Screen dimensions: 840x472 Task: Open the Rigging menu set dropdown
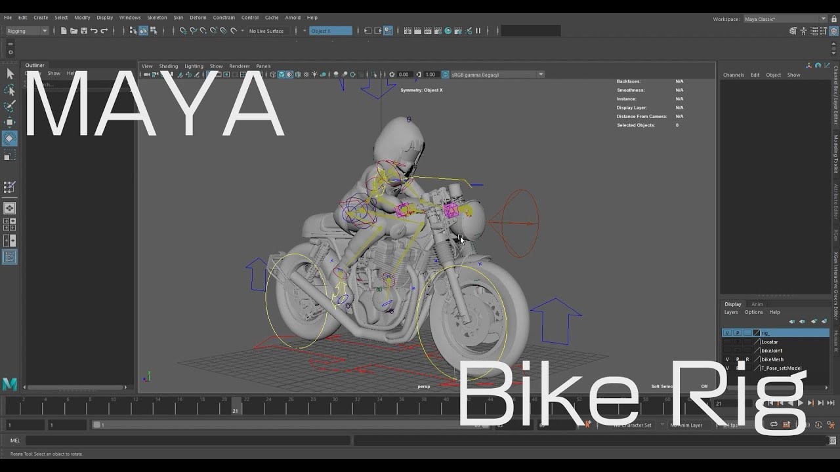[27, 31]
